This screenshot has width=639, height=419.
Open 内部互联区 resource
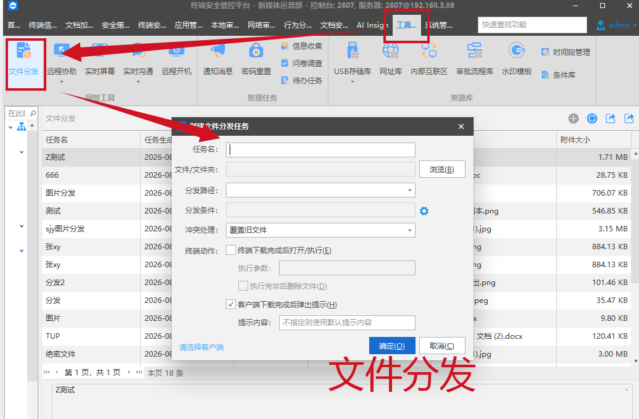[429, 59]
